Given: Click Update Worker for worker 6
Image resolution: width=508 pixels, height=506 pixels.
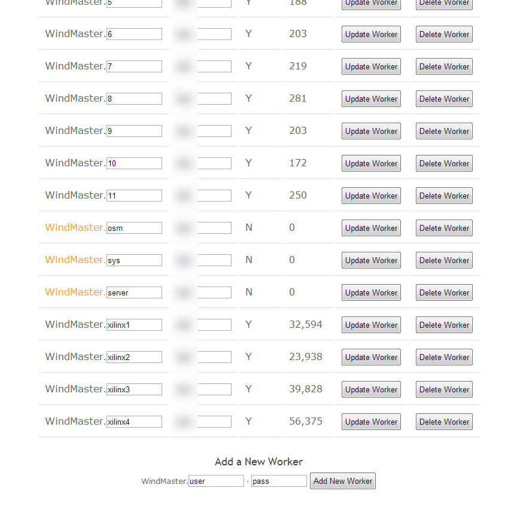Looking at the screenshot, I should coord(371,34).
